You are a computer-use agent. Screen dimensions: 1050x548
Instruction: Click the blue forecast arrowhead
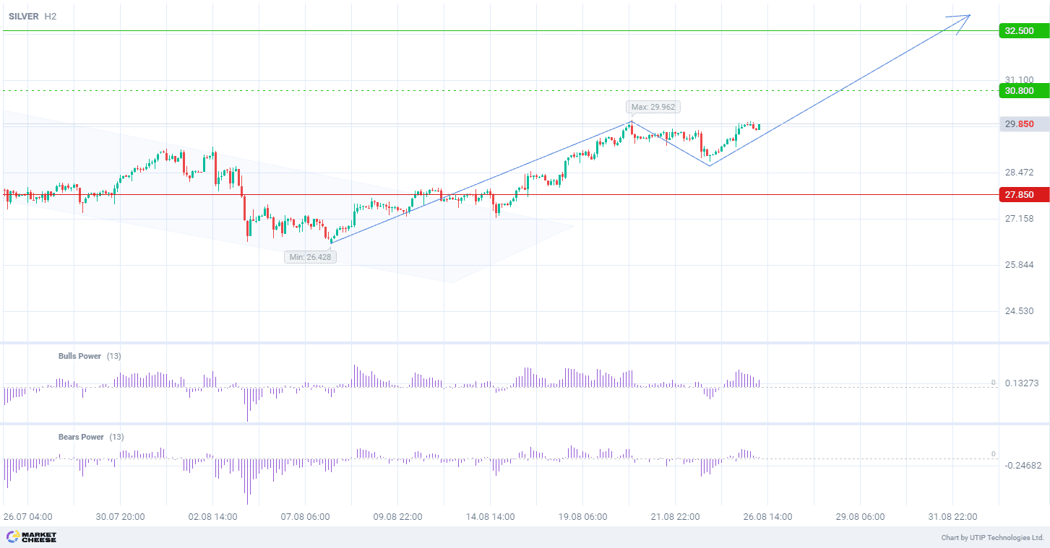point(965,19)
